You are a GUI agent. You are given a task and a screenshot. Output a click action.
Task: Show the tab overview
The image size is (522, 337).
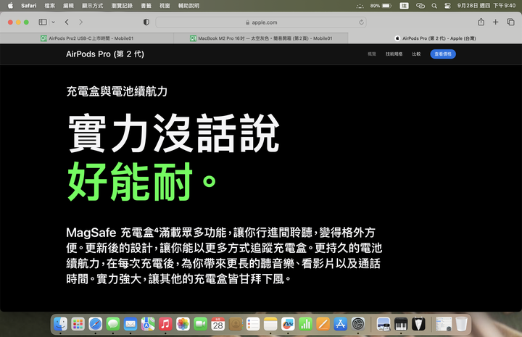tap(510, 22)
